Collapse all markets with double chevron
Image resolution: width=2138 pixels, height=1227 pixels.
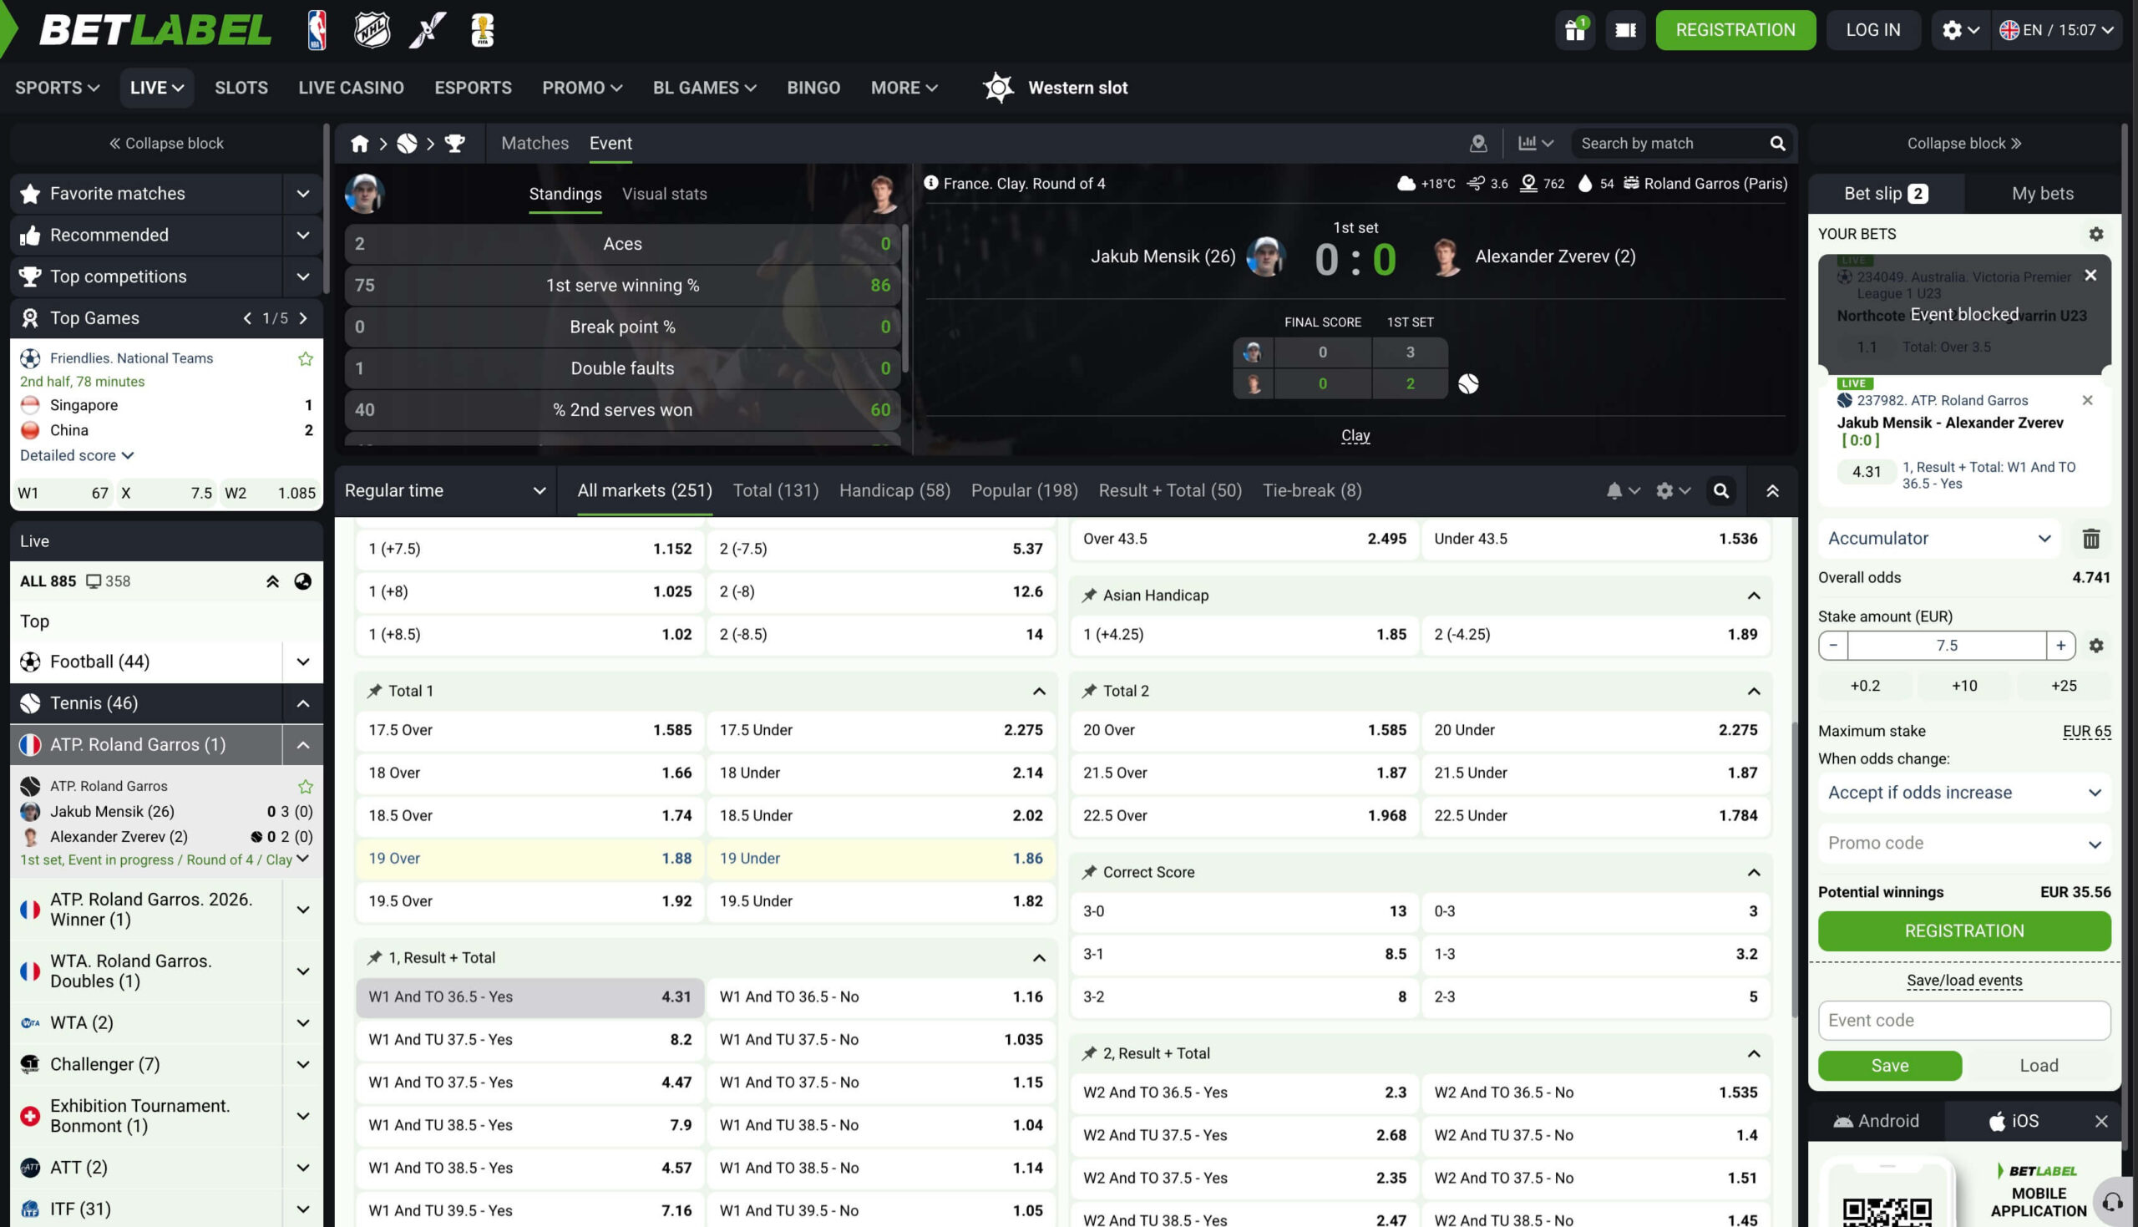pyautogui.click(x=1772, y=490)
